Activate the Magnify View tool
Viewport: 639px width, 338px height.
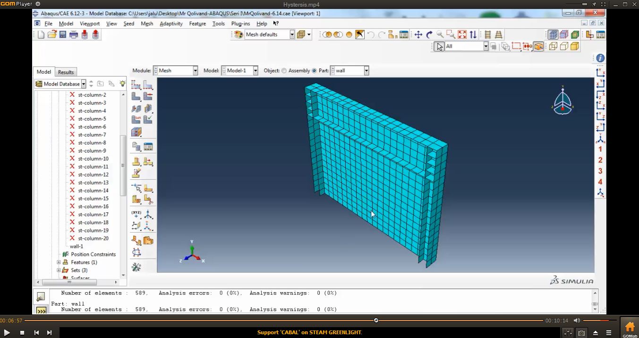point(440,34)
